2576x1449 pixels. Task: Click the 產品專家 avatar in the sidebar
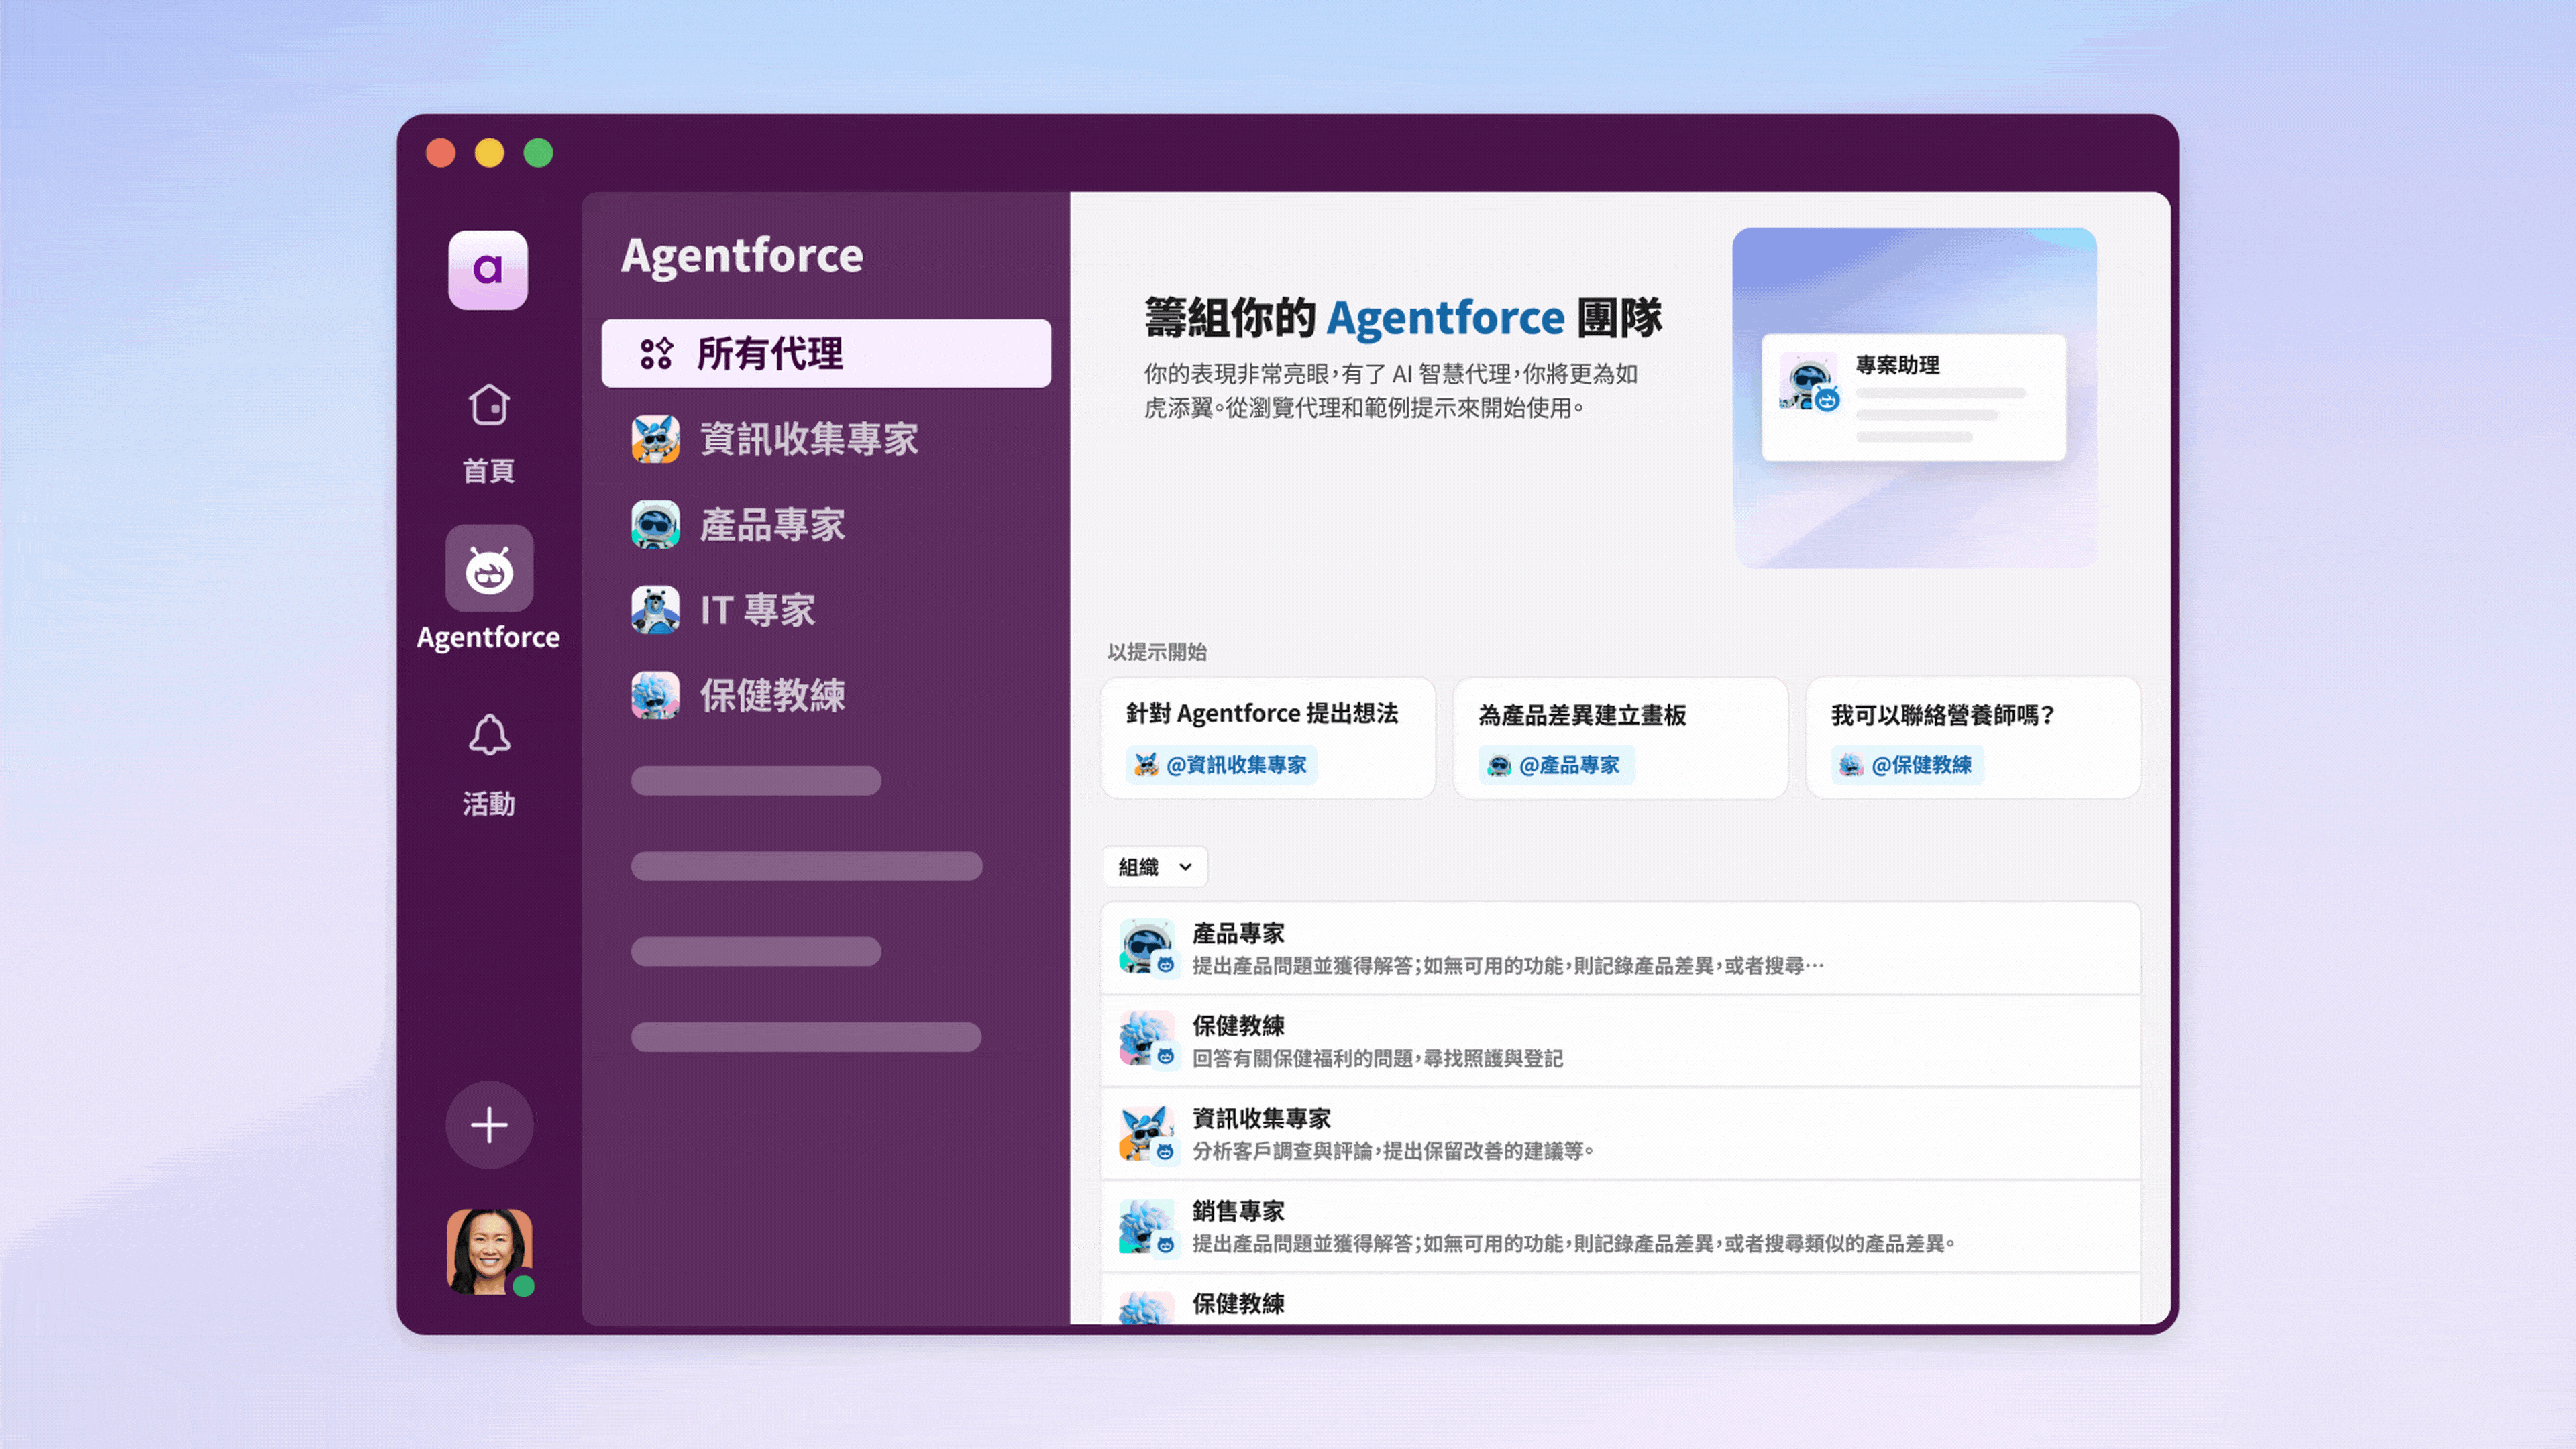tap(656, 525)
